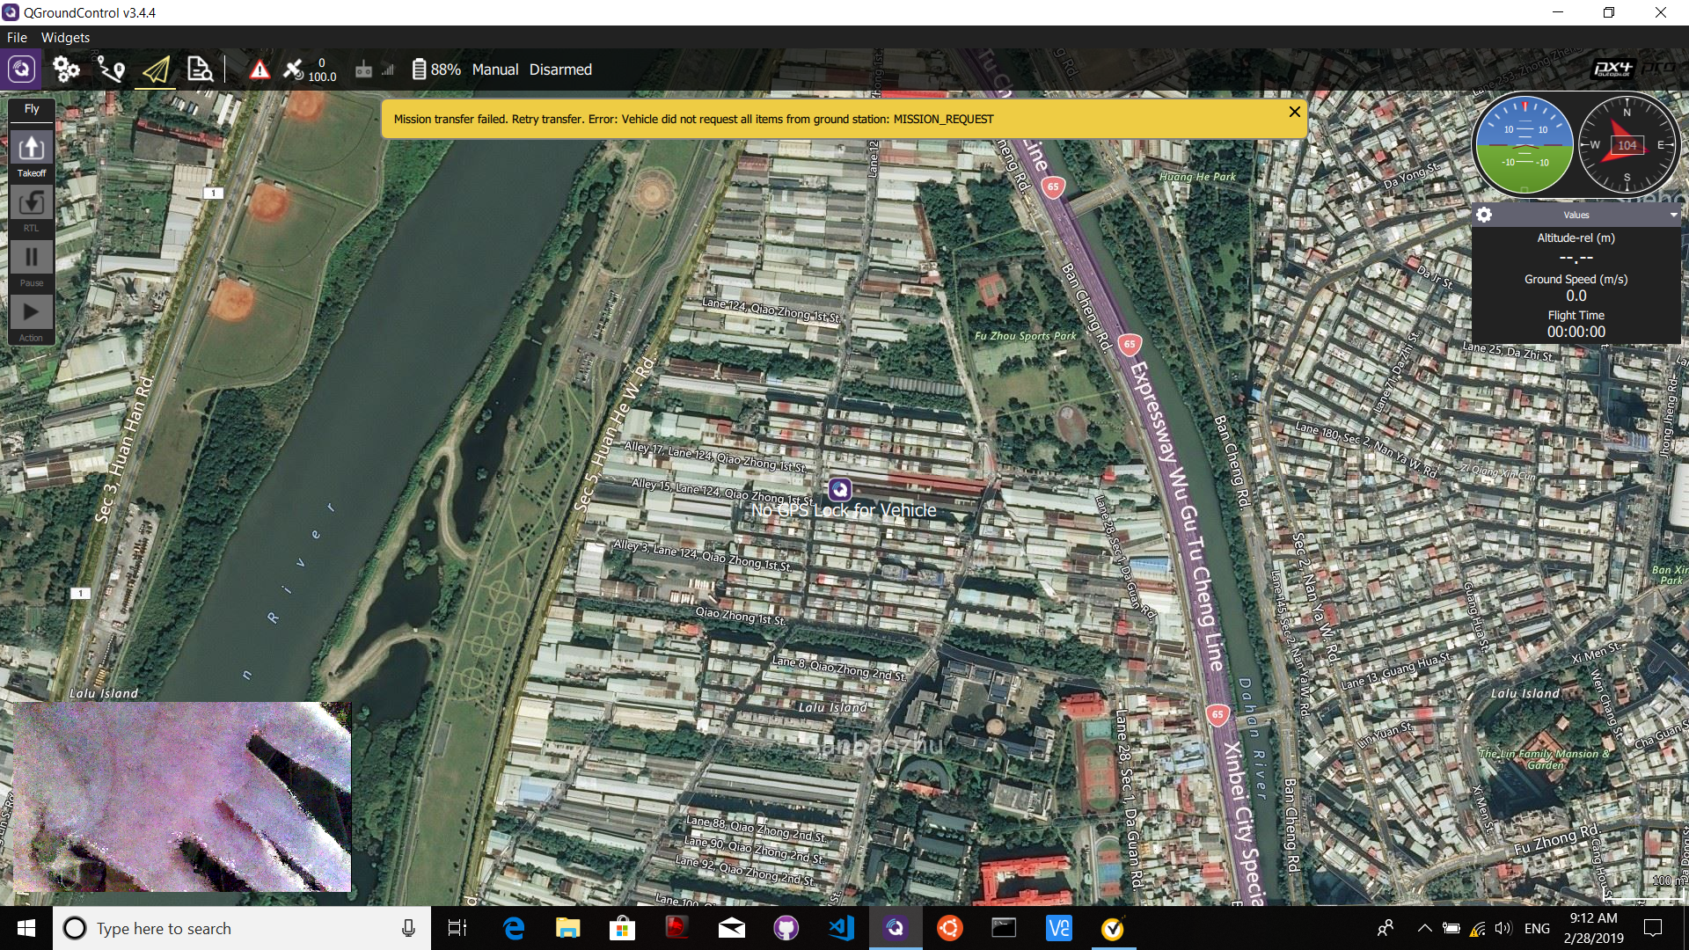The height and width of the screenshot is (950, 1689).
Task: Click the Disarmed arming state label
Action: (560, 69)
